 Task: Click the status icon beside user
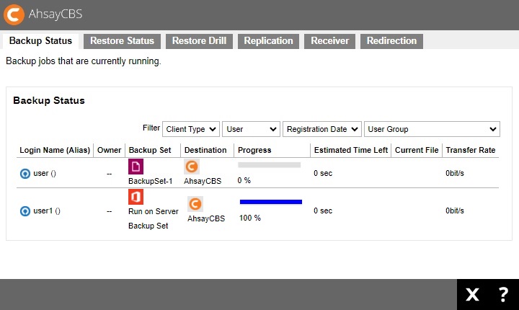click(25, 173)
